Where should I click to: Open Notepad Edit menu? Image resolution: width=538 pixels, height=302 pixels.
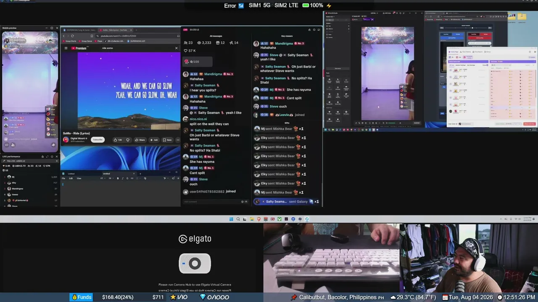pos(71,178)
